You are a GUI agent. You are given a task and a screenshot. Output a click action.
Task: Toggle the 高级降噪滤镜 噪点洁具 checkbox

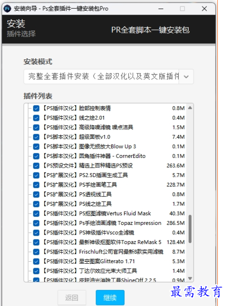36,127
